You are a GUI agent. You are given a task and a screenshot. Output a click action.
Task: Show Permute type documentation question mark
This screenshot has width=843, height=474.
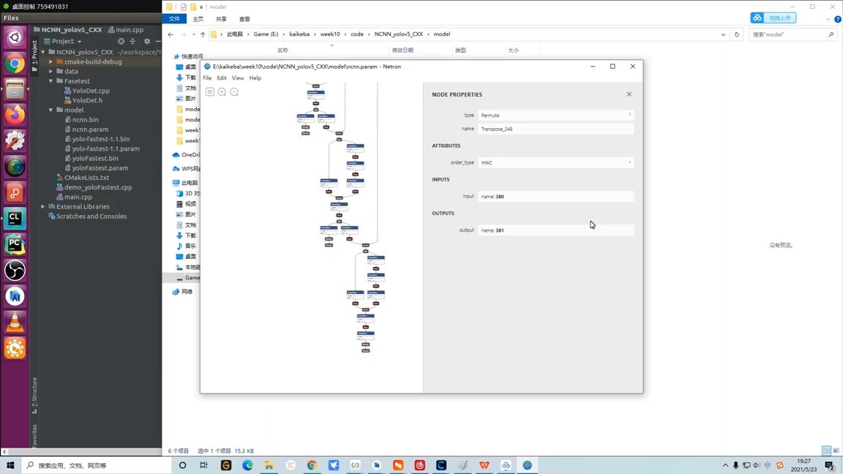tap(629, 115)
